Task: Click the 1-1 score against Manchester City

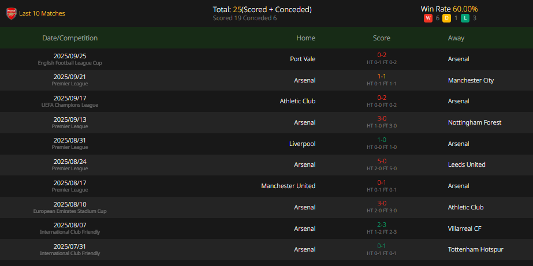Action: click(x=381, y=76)
